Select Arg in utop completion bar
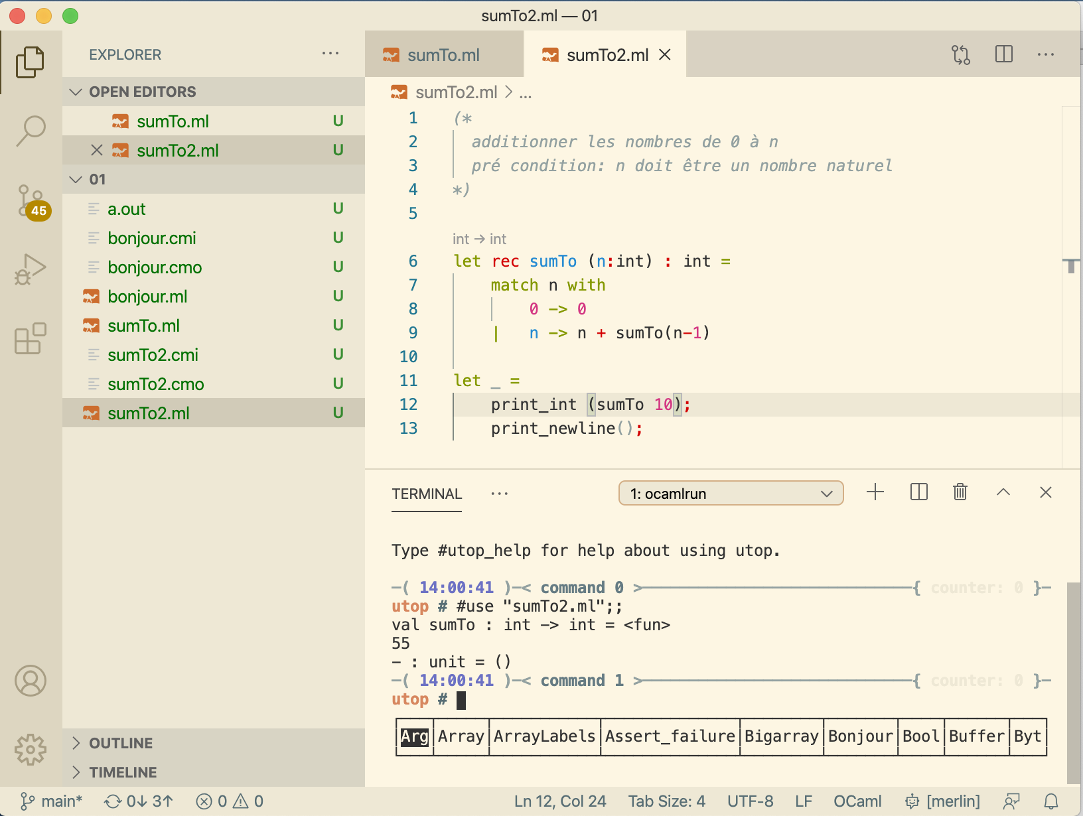 415,736
